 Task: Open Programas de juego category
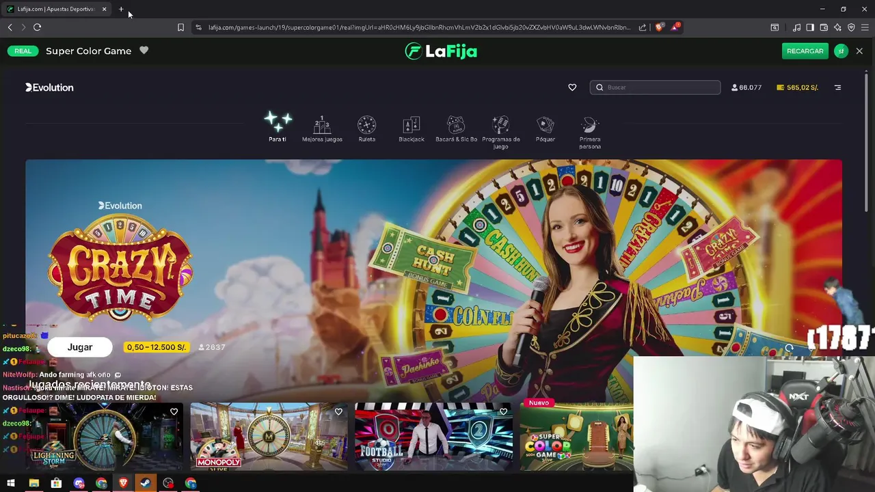pyautogui.click(x=501, y=132)
